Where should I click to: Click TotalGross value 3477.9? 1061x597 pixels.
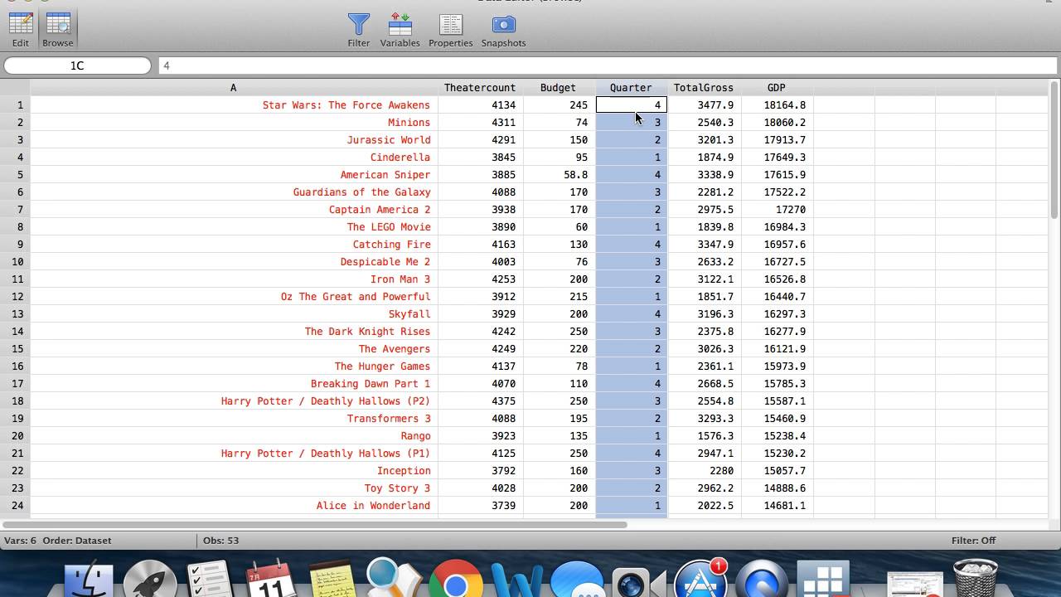[x=704, y=104]
